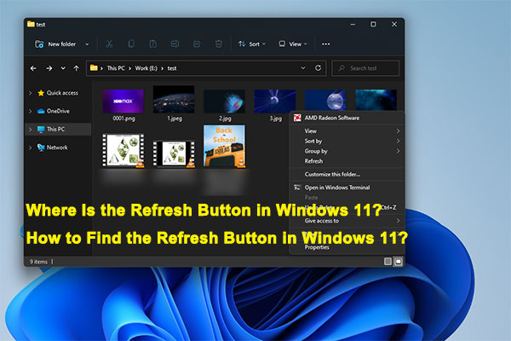Select OneDrive in sidebar
The width and height of the screenshot is (511, 341).
tap(54, 112)
